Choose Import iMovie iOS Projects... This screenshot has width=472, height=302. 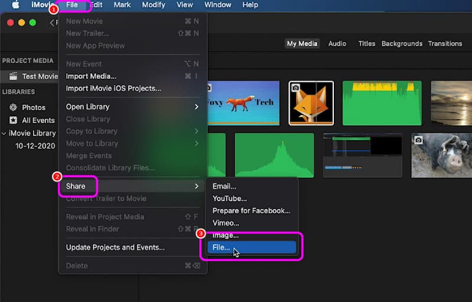click(132, 88)
